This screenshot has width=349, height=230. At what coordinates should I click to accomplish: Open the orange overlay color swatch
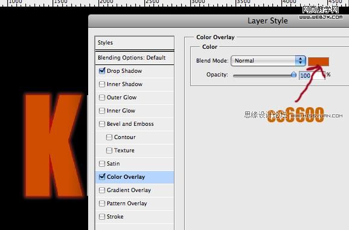[318, 61]
